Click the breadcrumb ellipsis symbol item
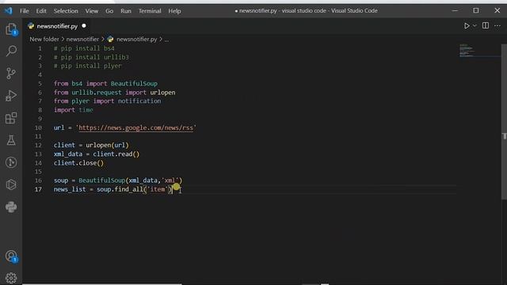Viewport: 507px width, 285px height. tap(166, 40)
